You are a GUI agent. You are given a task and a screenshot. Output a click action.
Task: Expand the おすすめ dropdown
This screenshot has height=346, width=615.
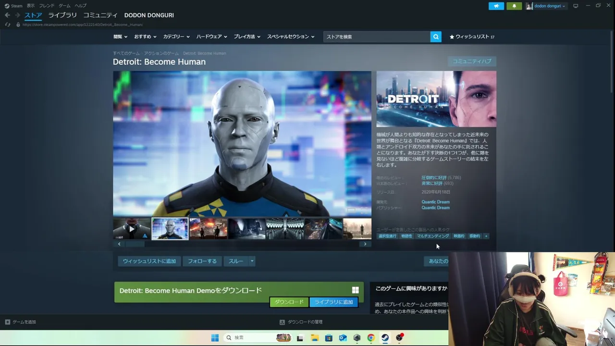pyautogui.click(x=145, y=37)
